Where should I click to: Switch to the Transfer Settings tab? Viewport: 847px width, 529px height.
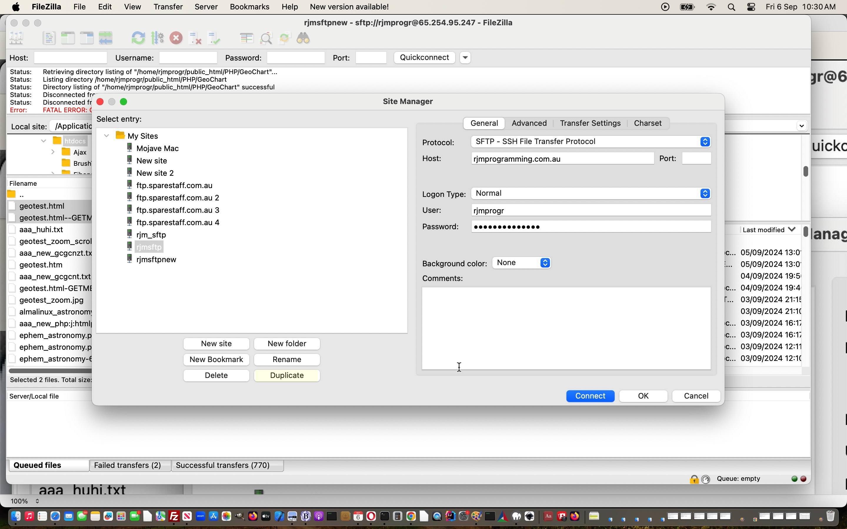[590, 123]
